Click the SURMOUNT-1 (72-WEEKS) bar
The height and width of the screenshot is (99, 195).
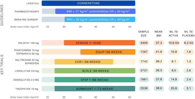95,89
